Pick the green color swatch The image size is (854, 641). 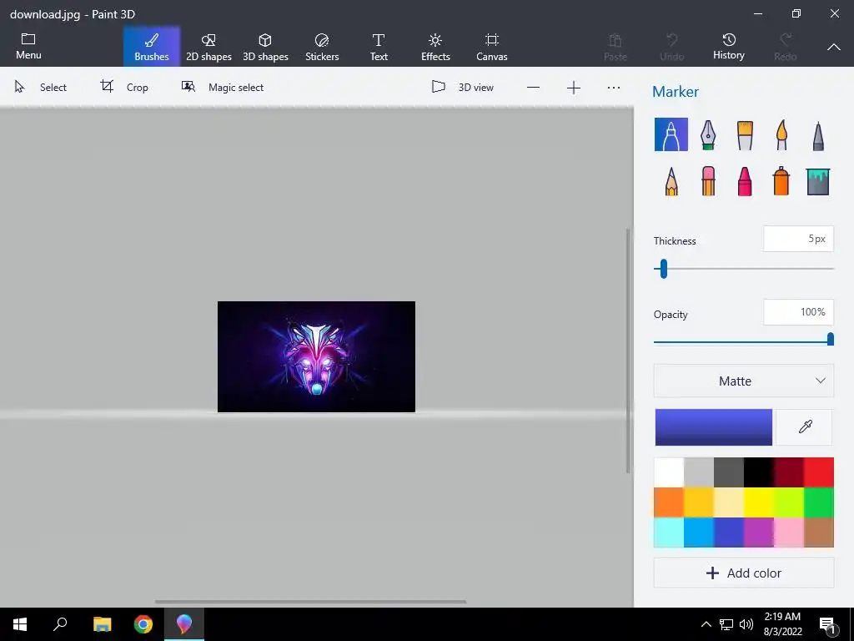pyautogui.click(x=819, y=502)
